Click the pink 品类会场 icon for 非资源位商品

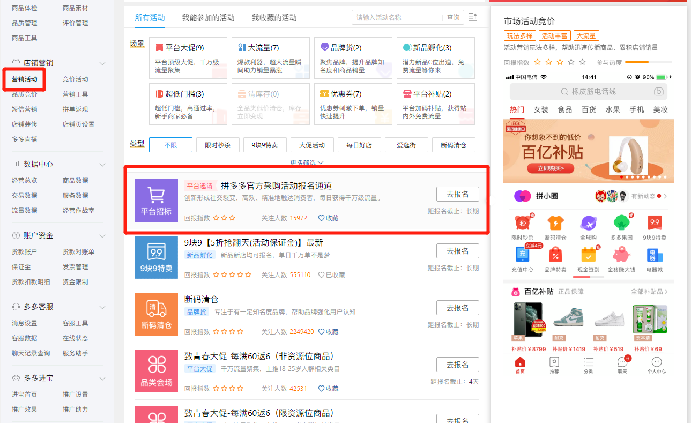point(156,371)
